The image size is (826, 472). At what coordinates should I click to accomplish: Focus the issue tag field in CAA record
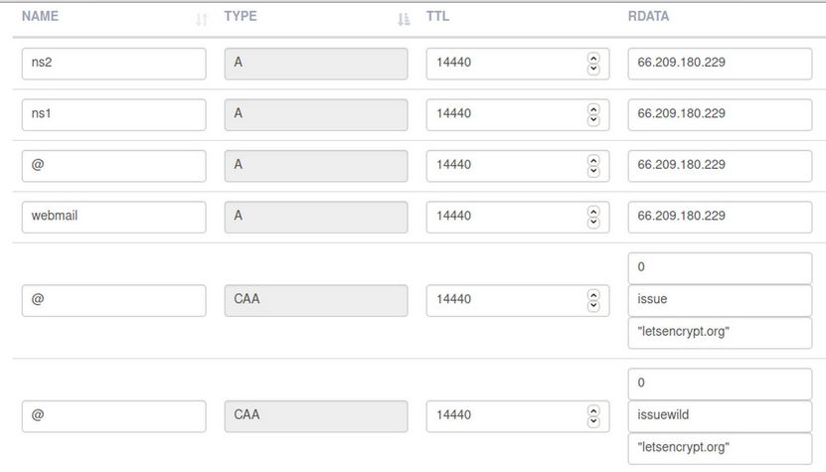(720, 299)
